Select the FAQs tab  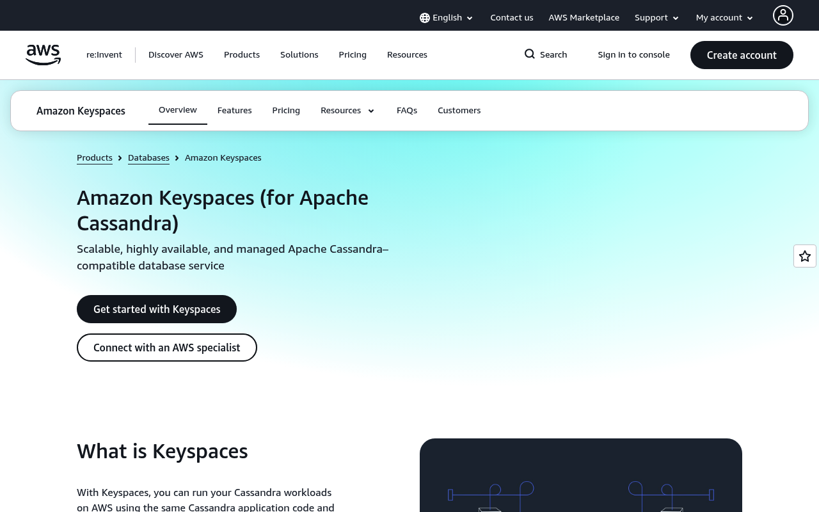(x=407, y=111)
